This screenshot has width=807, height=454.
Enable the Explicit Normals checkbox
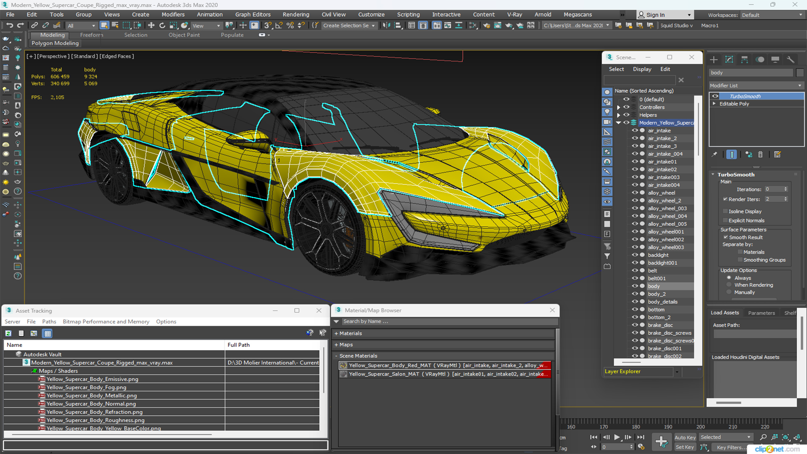click(725, 221)
